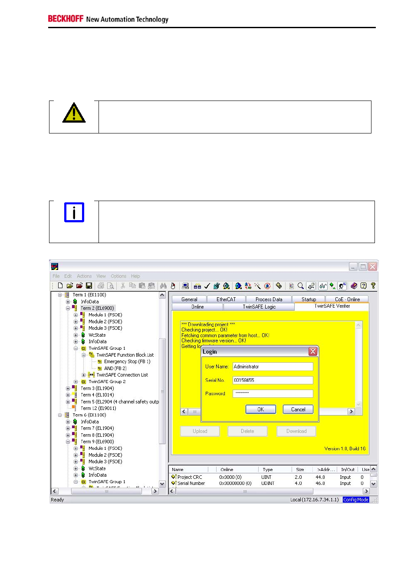This screenshot has height=585, width=414.
Task: Click the Serial Number variable row
Action: 269,483
